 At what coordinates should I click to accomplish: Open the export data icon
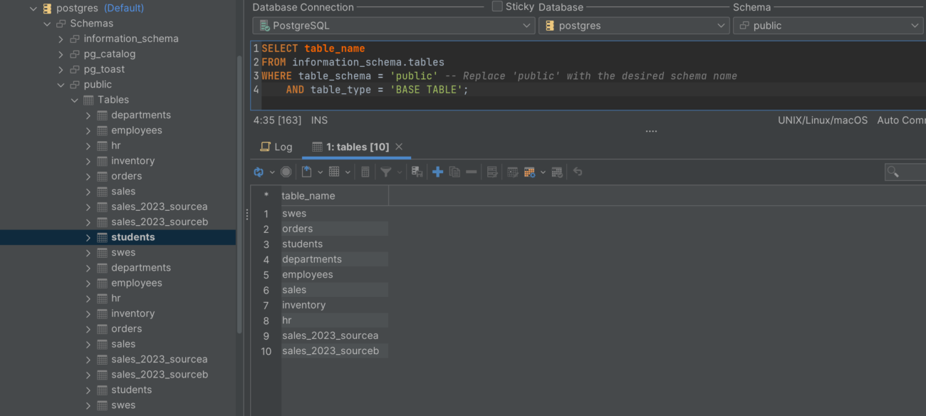[307, 172]
